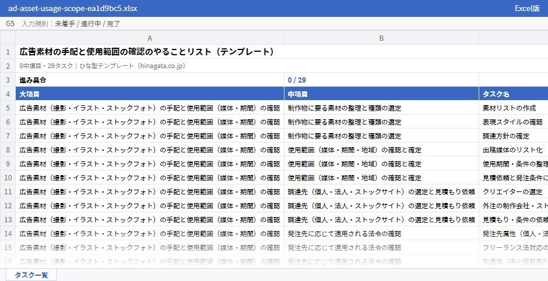The image size is (548, 281).
Task: Click 発注先属性 cell in row 14
Action: [514, 233]
